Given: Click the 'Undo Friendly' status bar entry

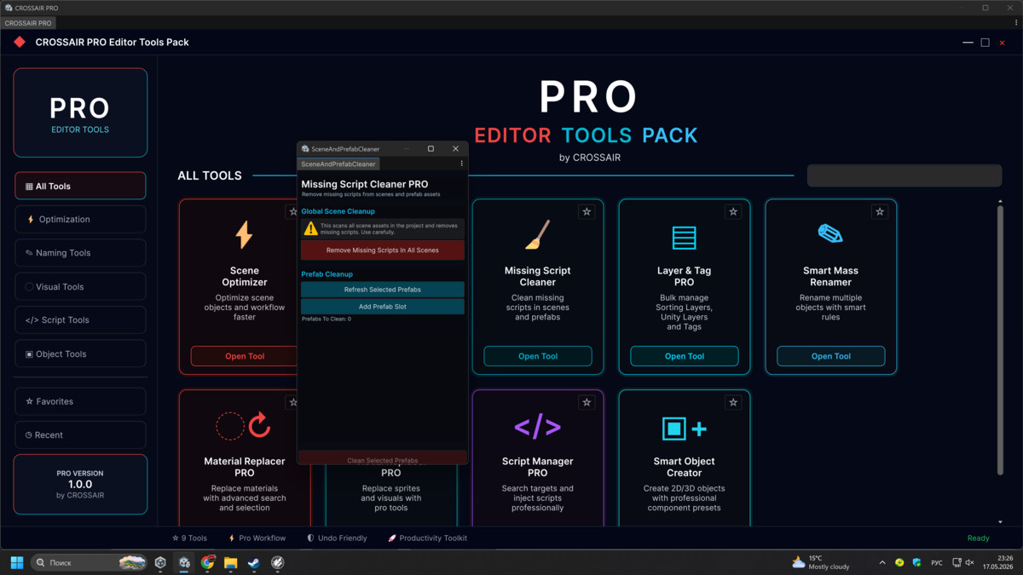Looking at the screenshot, I should pyautogui.click(x=337, y=538).
